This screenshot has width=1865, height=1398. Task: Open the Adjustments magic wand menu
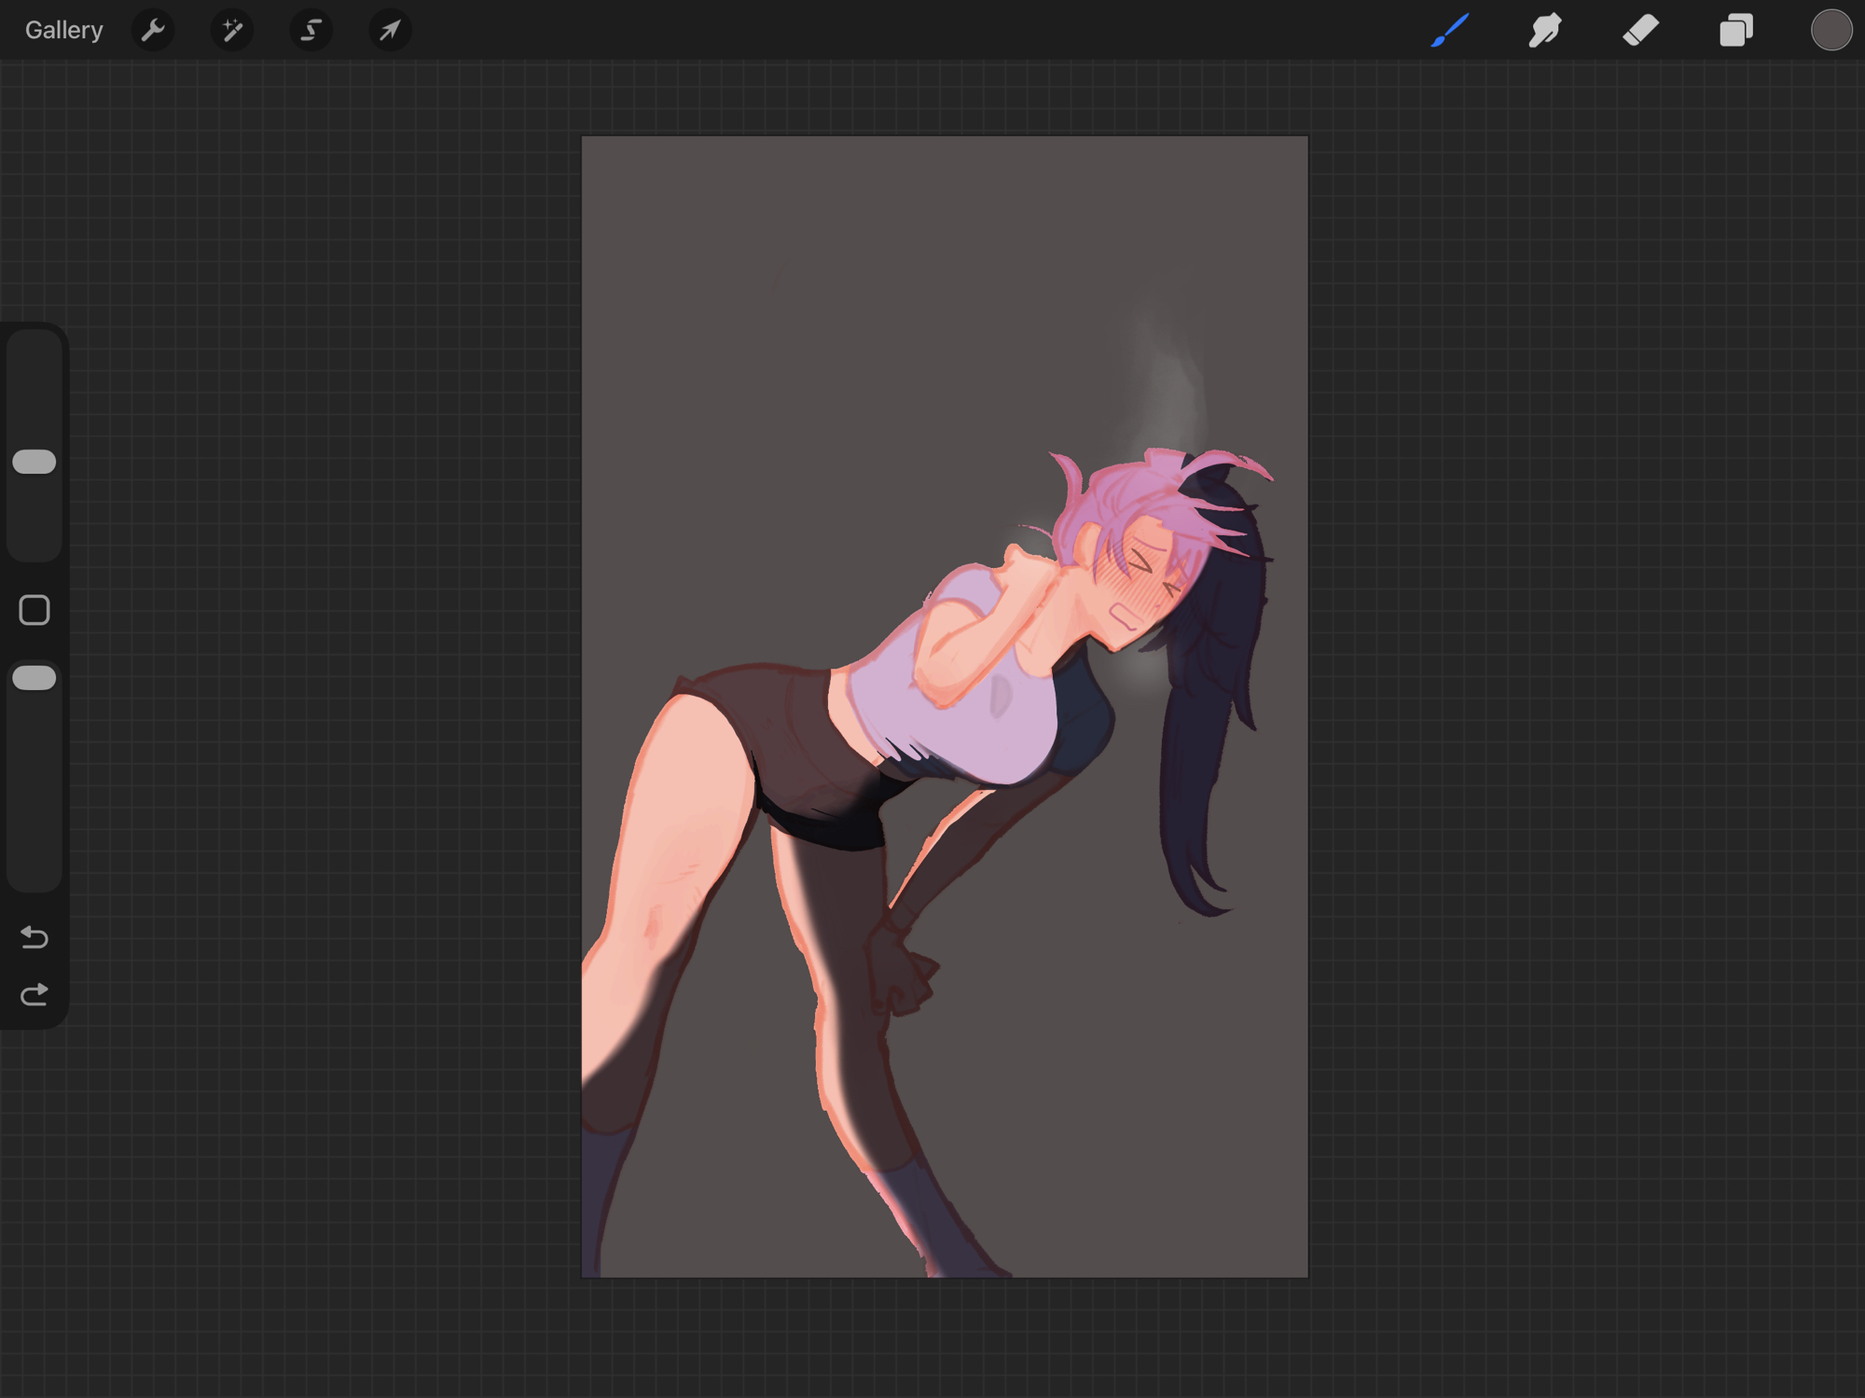coord(232,31)
